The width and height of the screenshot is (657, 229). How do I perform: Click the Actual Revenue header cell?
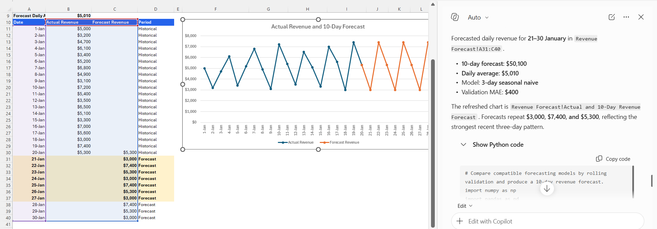click(69, 22)
